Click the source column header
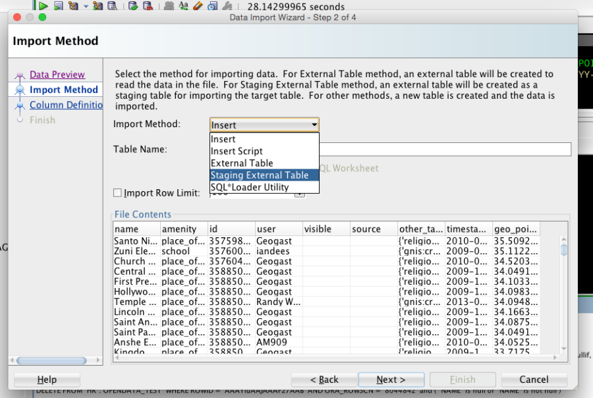Screen dimensions: 593x398 pyautogui.click(x=374, y=229)
